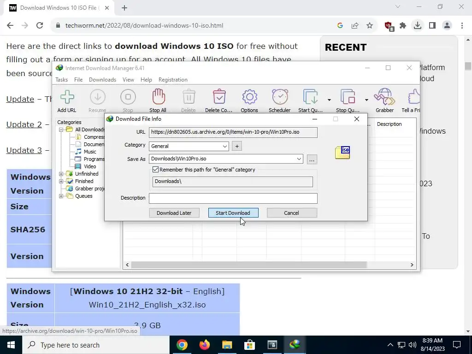Click the URL field in Download File Info
Image resolution: width=472 pixels, height=354 pixels.
(233, 132)
